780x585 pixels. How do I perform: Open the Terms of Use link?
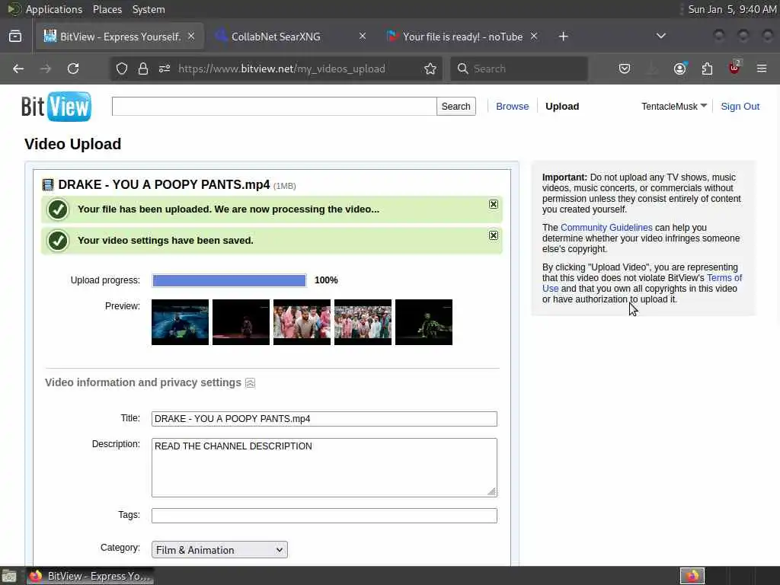(724, 277)
